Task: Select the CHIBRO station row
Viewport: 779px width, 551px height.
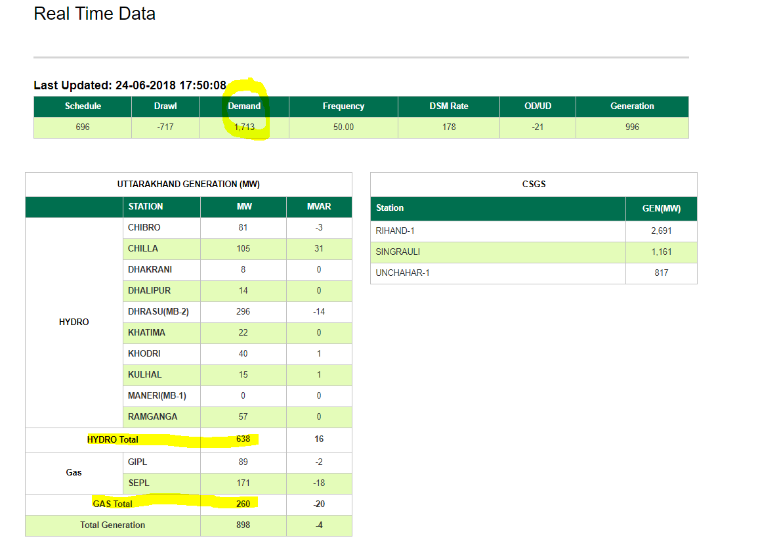Action: click(x=238, y=228)
